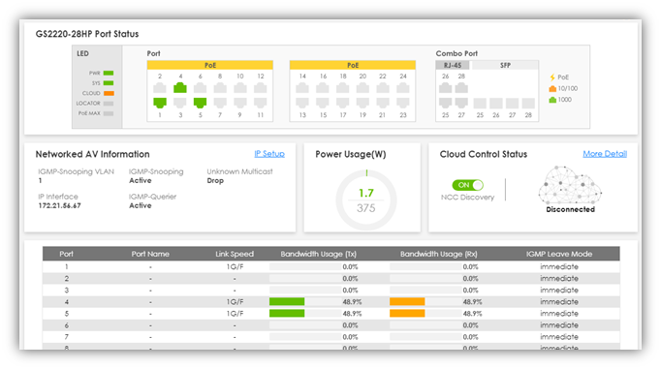Click the PoE lightning legend icon
661x369 pixels.
click(x=552, y=77)
